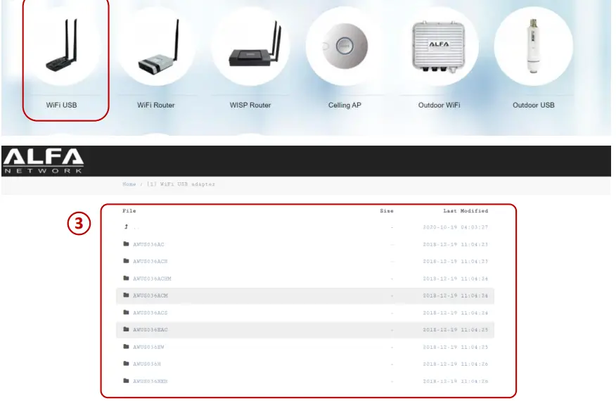616x401 pixels.
Task: Click the folder icon beside AWUS036ACH
Action: coord(126,260)
